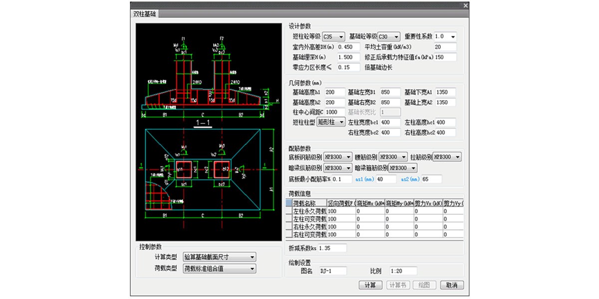Click the 右柱宽度bc2 input field
This screenshot has height=299, width=599.
tap(390, 133)
